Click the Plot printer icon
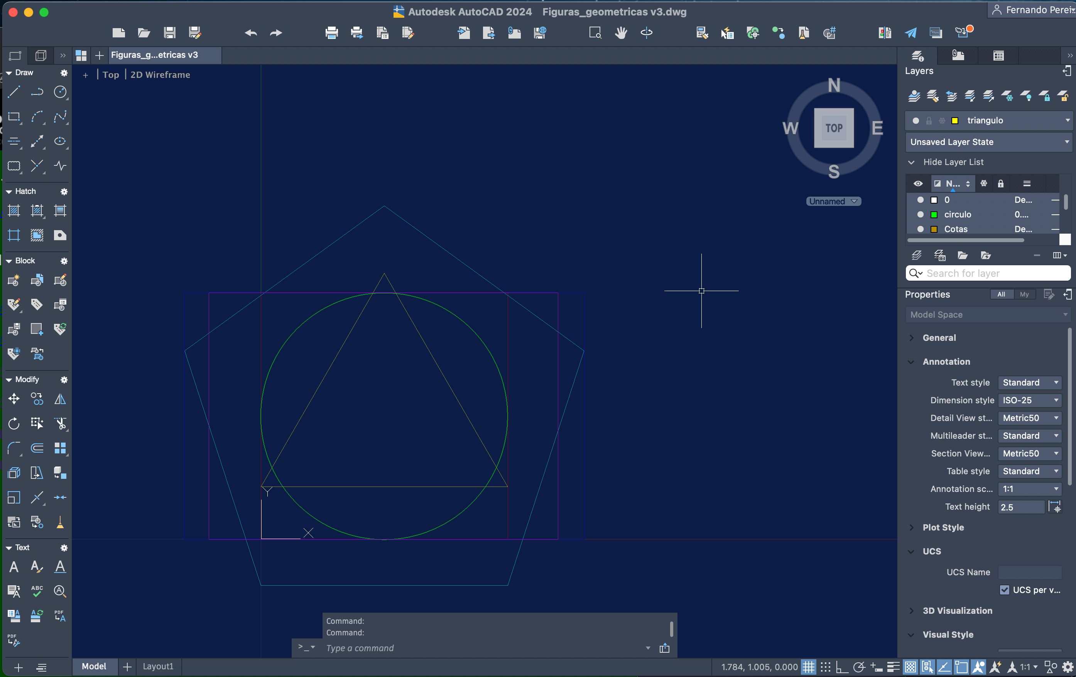This screenshot has width=1076, height=677. [331, 33]
